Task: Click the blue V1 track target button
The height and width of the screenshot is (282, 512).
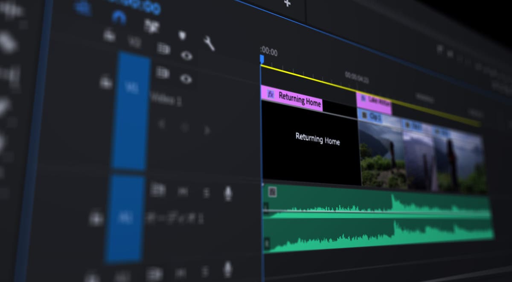Action: 131,110
